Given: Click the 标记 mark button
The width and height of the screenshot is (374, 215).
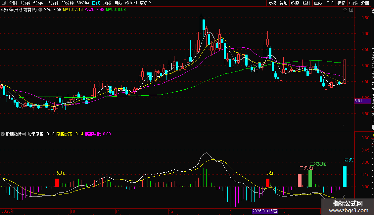Looking at the screenshot, I should coord(341,3).
